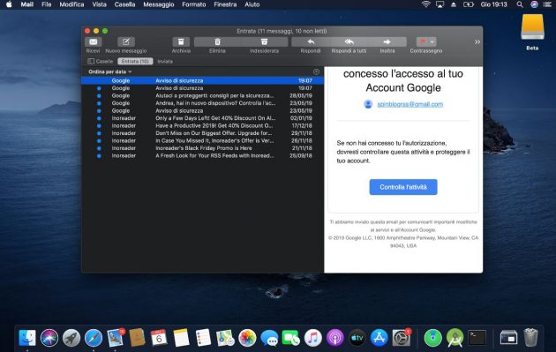Open the Messaggio menu

click(159, 4)
